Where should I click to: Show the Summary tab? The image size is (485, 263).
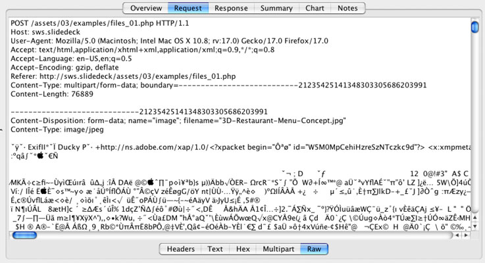[x=276, y=9]
